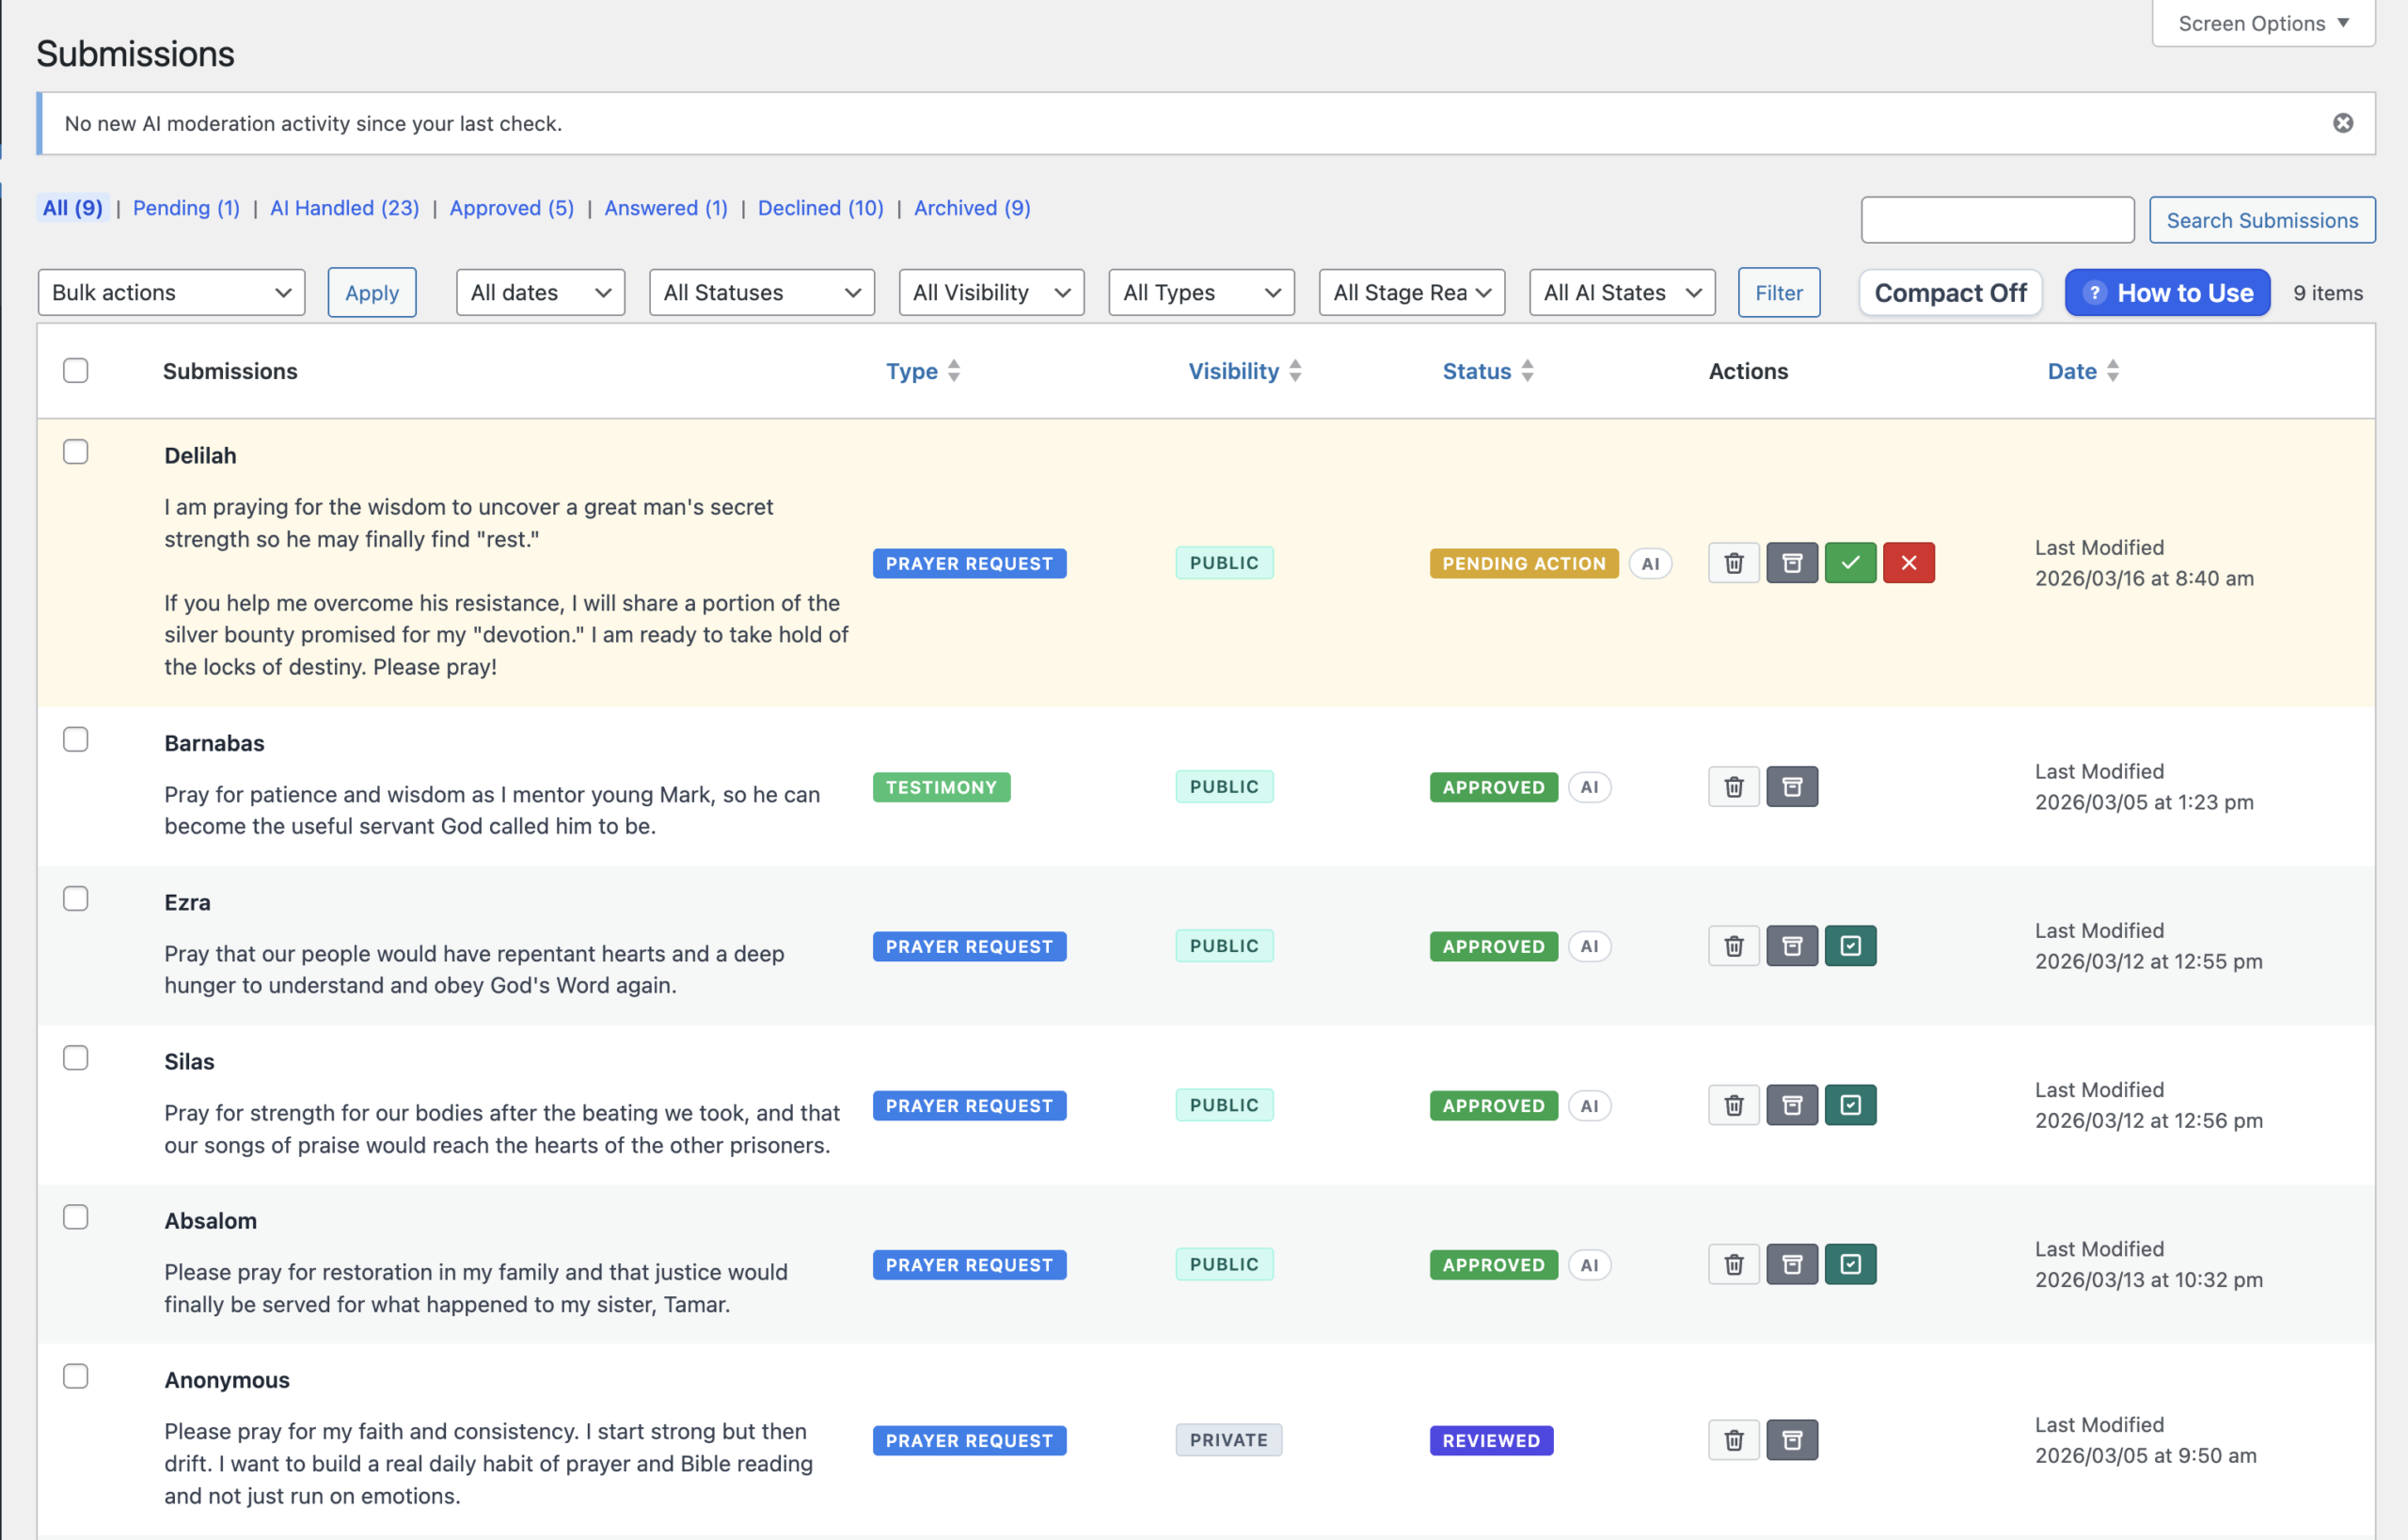
Task: Expand the All Statuses filter
Action: [761, 292]
